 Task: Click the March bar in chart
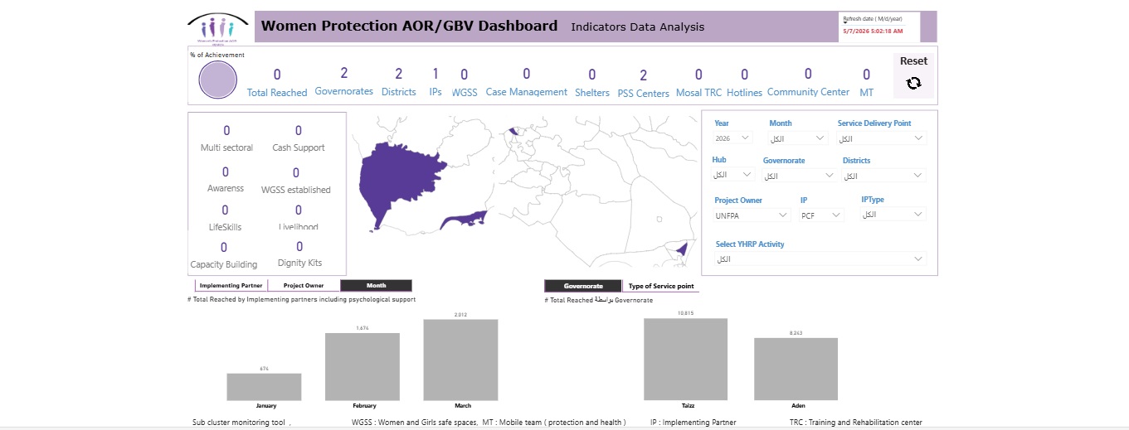(461, 360)
